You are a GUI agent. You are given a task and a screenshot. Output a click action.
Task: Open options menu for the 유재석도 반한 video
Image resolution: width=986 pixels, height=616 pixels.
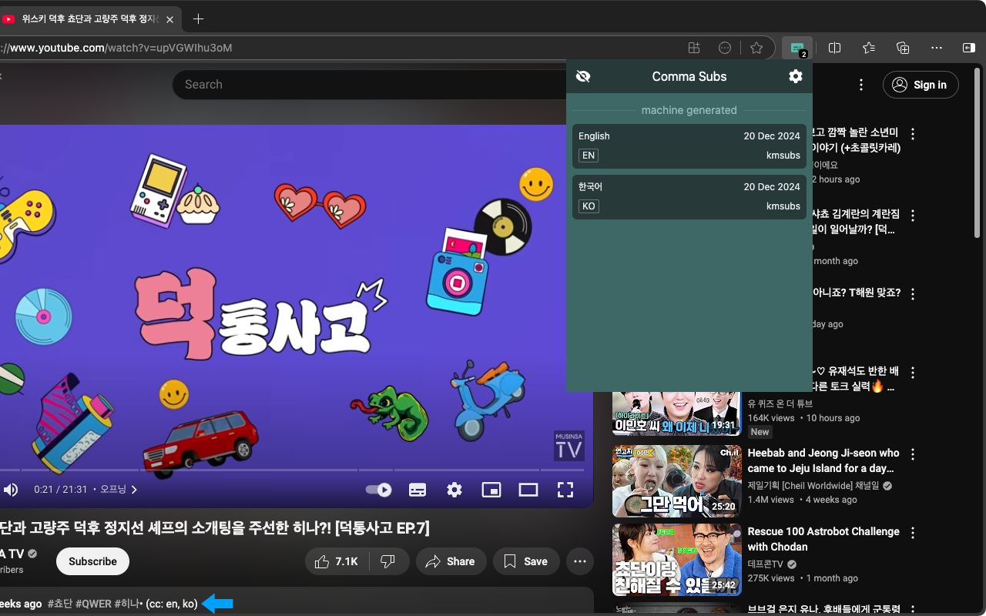point(913,373)
